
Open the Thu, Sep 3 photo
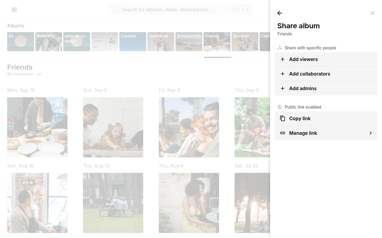tap(252, 127)
